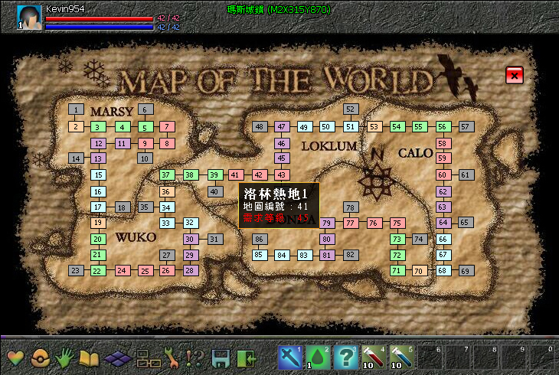
Task: Select pink map node 59
Action: tap(443, 158)
